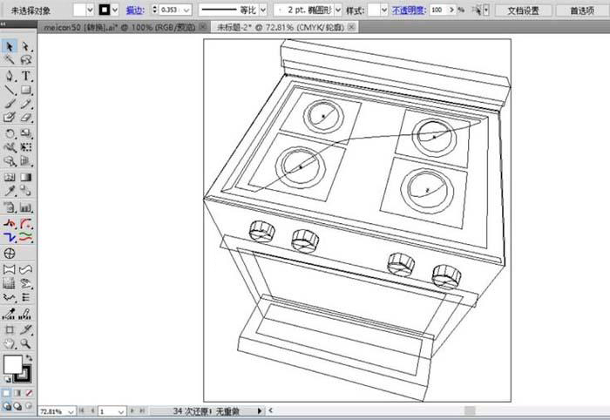
Task: Enable Draw Behind mode
Action: tap(17, 406)
